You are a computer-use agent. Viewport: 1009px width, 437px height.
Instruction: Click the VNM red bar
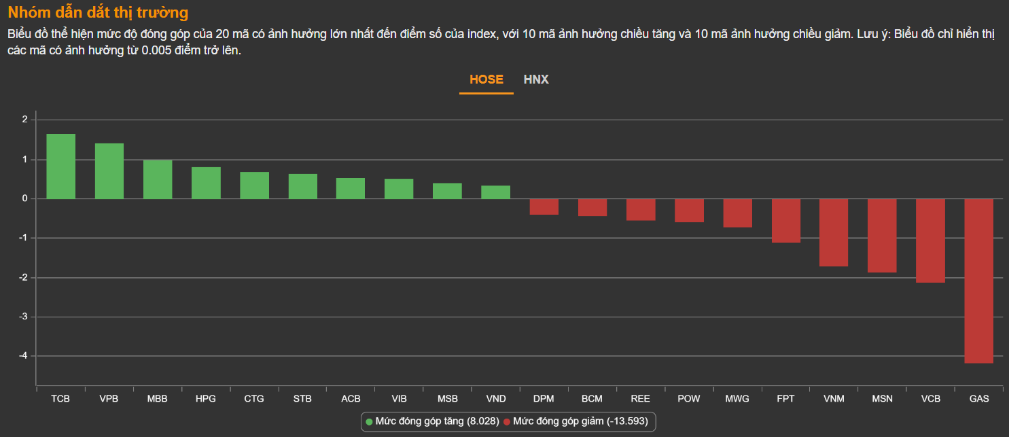click(834, 232)
